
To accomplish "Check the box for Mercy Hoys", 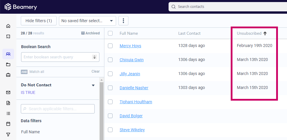I will [x=110, y=46].
